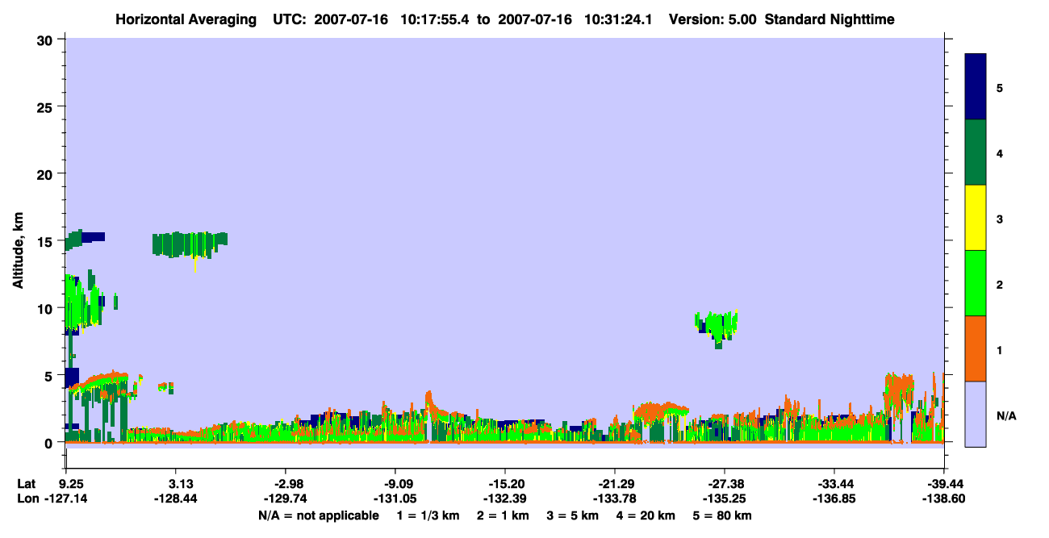Click latitude value -39.44
Viewport: 1049px width, 538px height.
(946, 484)
